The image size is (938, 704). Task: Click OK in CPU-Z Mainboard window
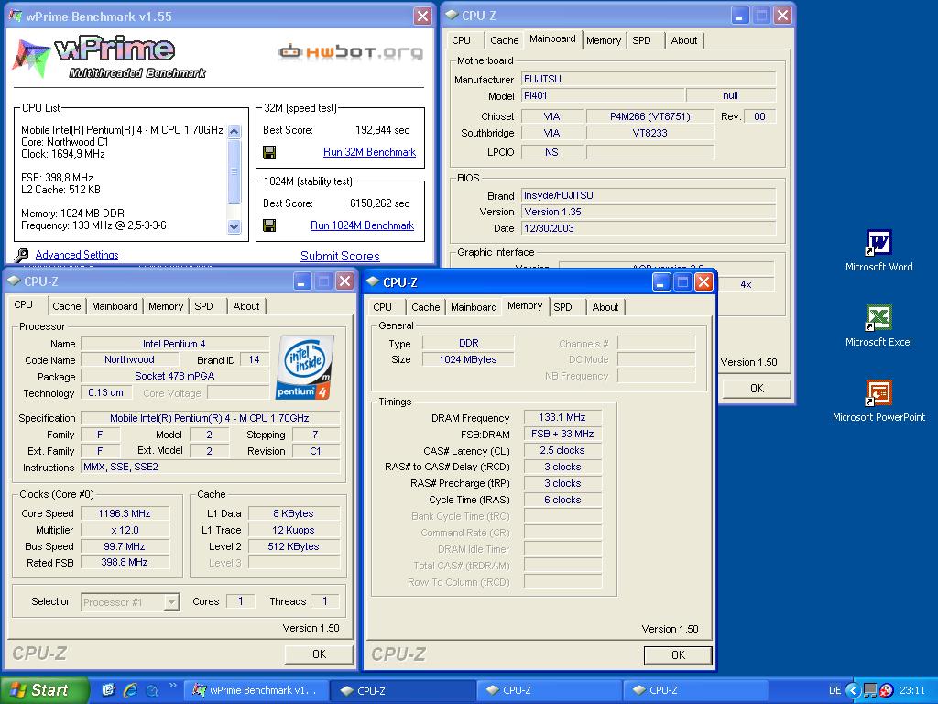[x=757, y=389]
